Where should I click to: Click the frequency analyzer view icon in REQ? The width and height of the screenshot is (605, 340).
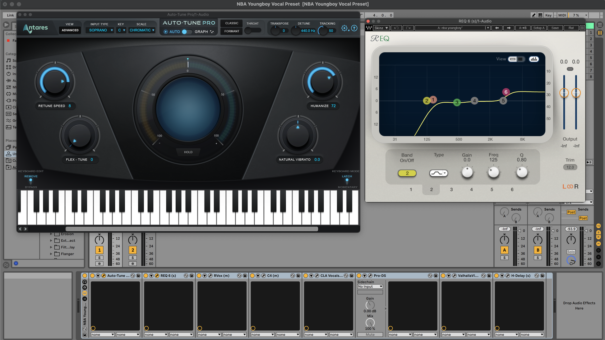[x=534, y=59]
